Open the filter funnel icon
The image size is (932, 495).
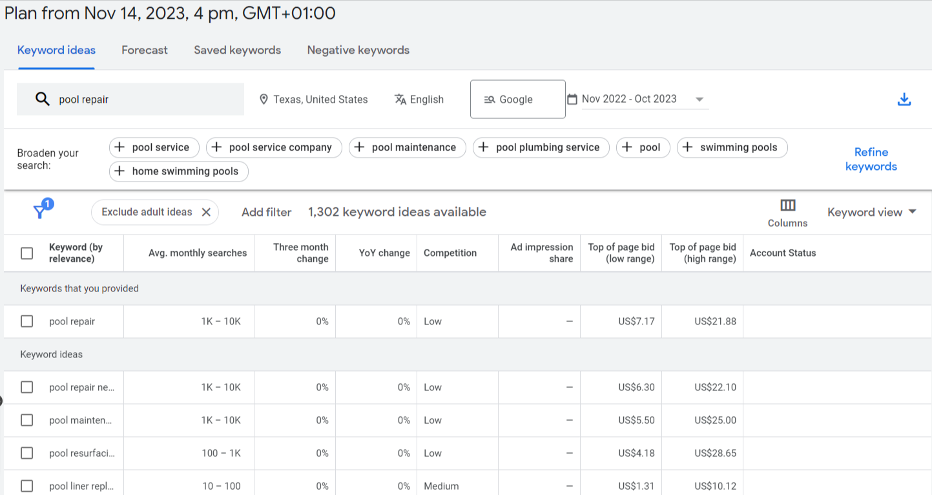(x=42, y=209)
